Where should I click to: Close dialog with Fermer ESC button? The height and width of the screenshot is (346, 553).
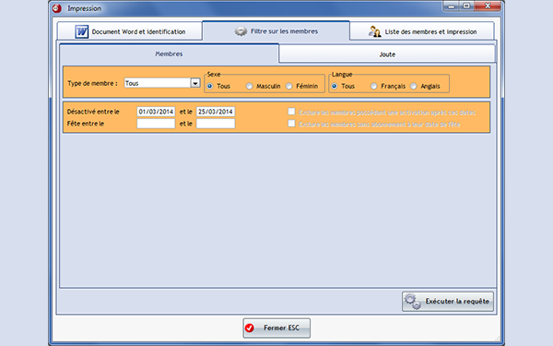(x=276, y=328)
